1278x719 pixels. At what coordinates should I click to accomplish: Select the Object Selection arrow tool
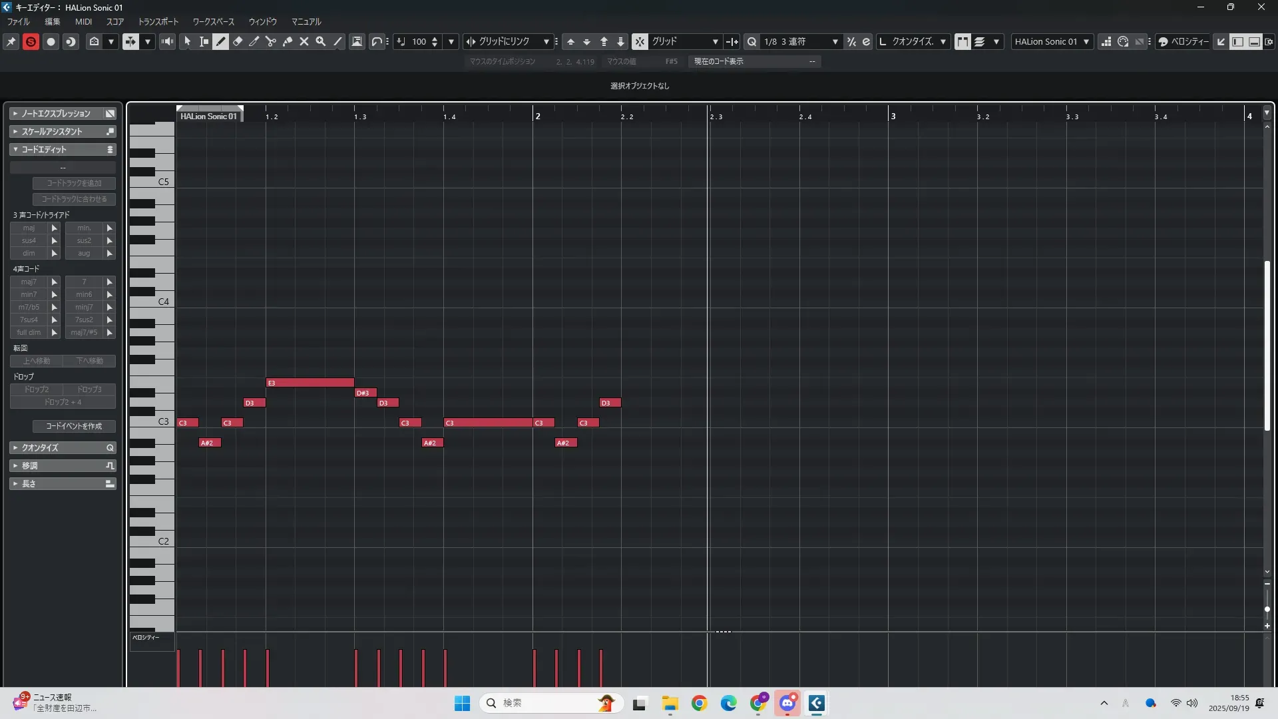[188, 41]
